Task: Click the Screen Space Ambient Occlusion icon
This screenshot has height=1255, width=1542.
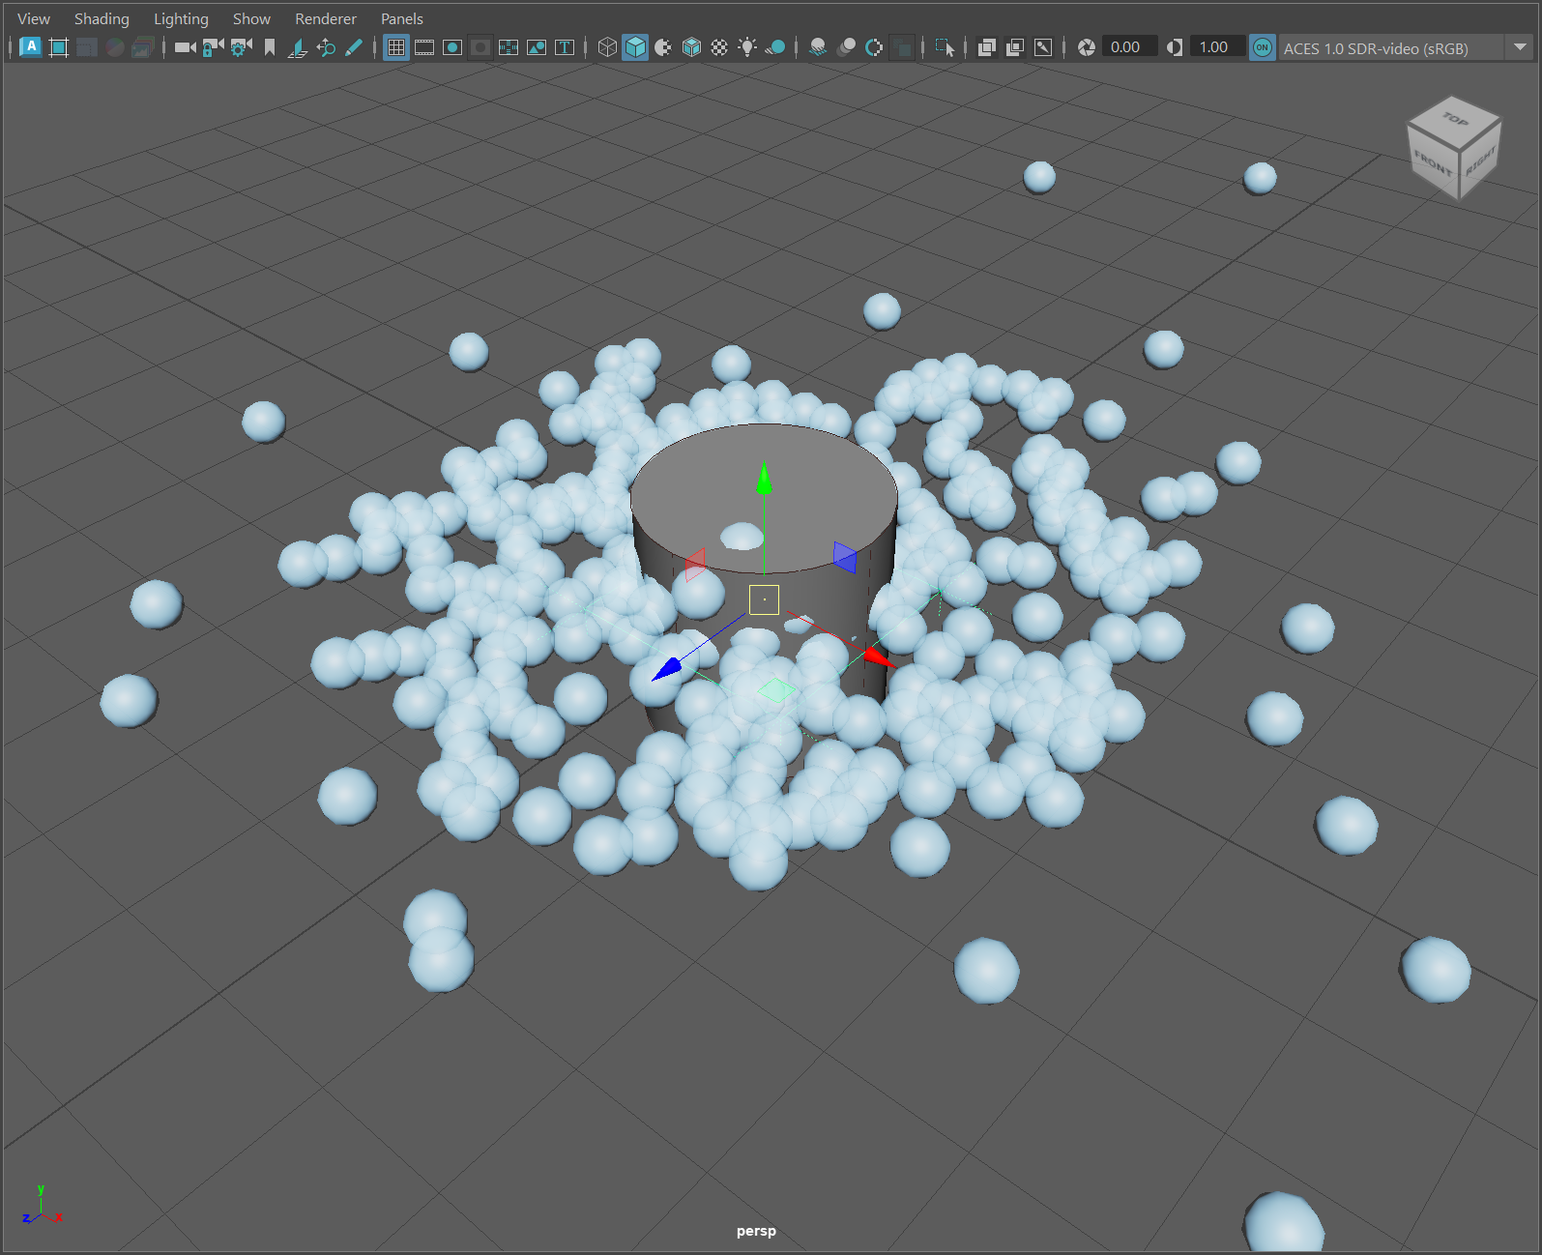Action: click(x=818, y=47)
